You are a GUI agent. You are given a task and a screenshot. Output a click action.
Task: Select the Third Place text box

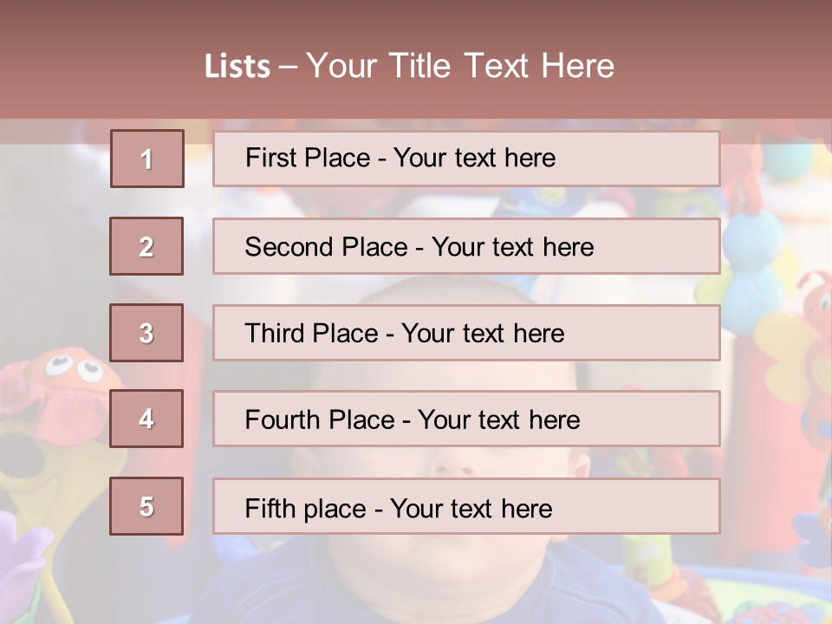point(466,333)
